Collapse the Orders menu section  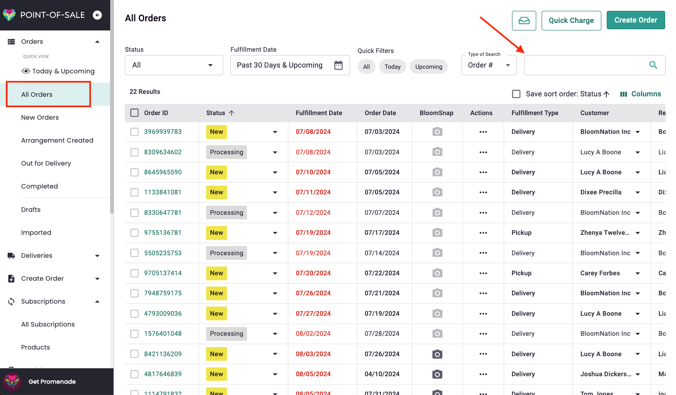[97, 42]
